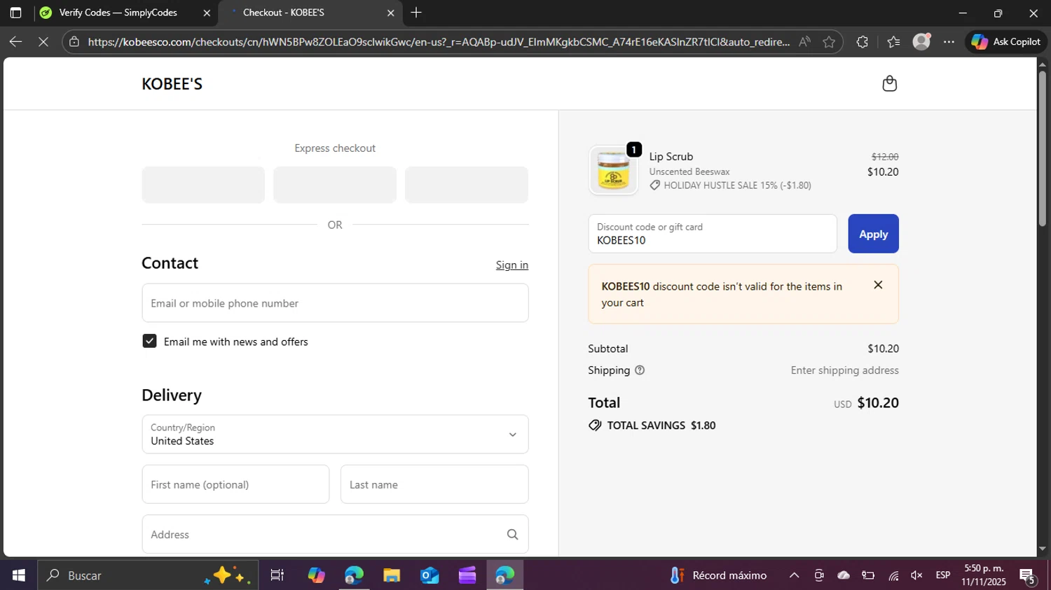Image resolution: width=1051 pixels, height=590 pixels.
Task: Apply the discount code
Action: click(x=873, y=234)
